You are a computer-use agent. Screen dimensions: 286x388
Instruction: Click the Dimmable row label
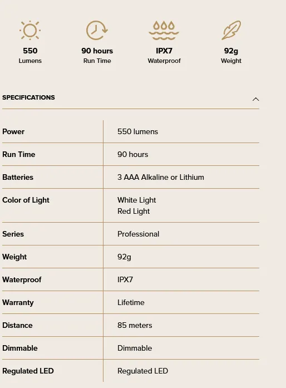pos(20,348)
